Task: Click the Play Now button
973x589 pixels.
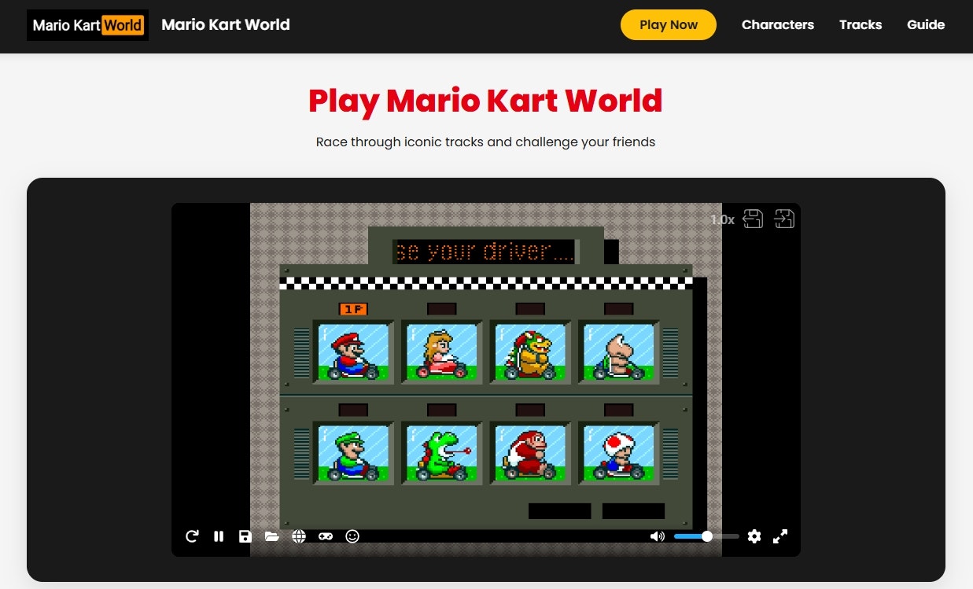Action: point(669,24)
